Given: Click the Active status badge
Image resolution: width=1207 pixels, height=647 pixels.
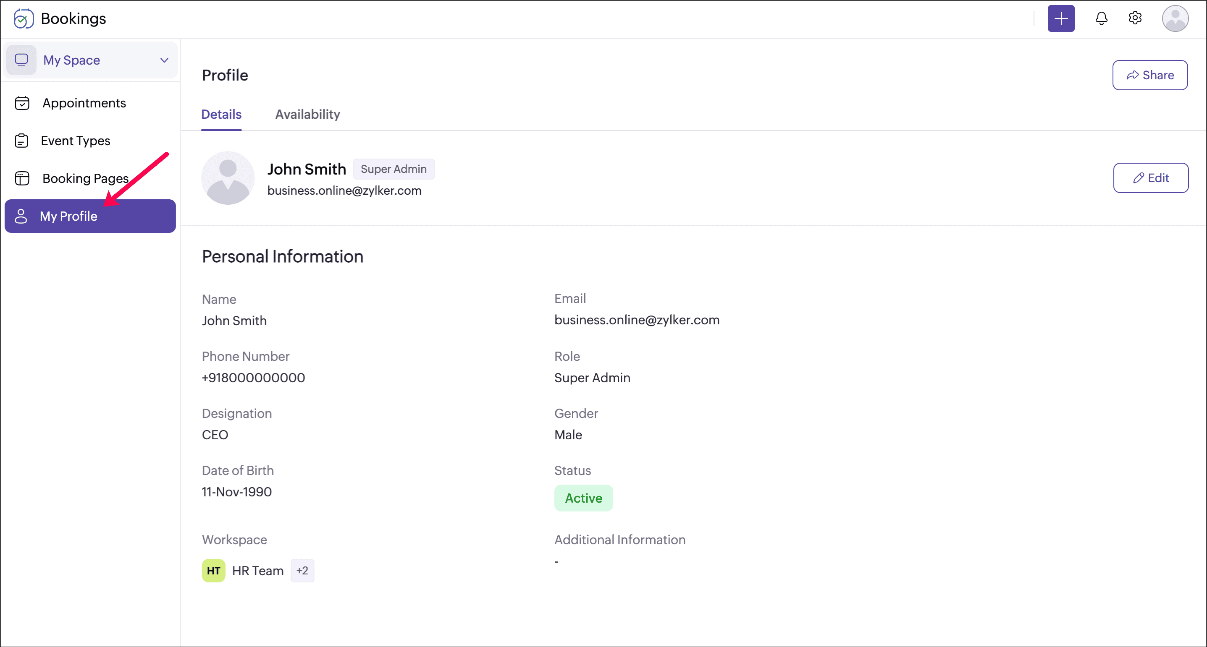Looking at the screenshot, I should pos(583,498).
